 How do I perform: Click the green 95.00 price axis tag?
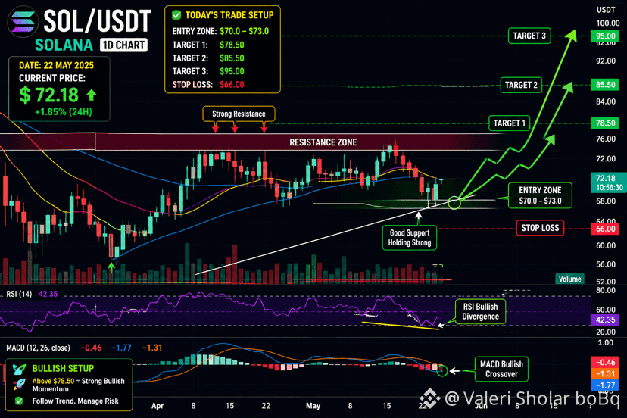coord(605,36)
